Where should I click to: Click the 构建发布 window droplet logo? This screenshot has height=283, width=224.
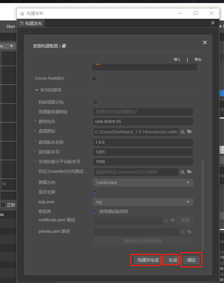[x=22, y=14]
